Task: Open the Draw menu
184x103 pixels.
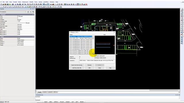Action: tap(20, 2)
